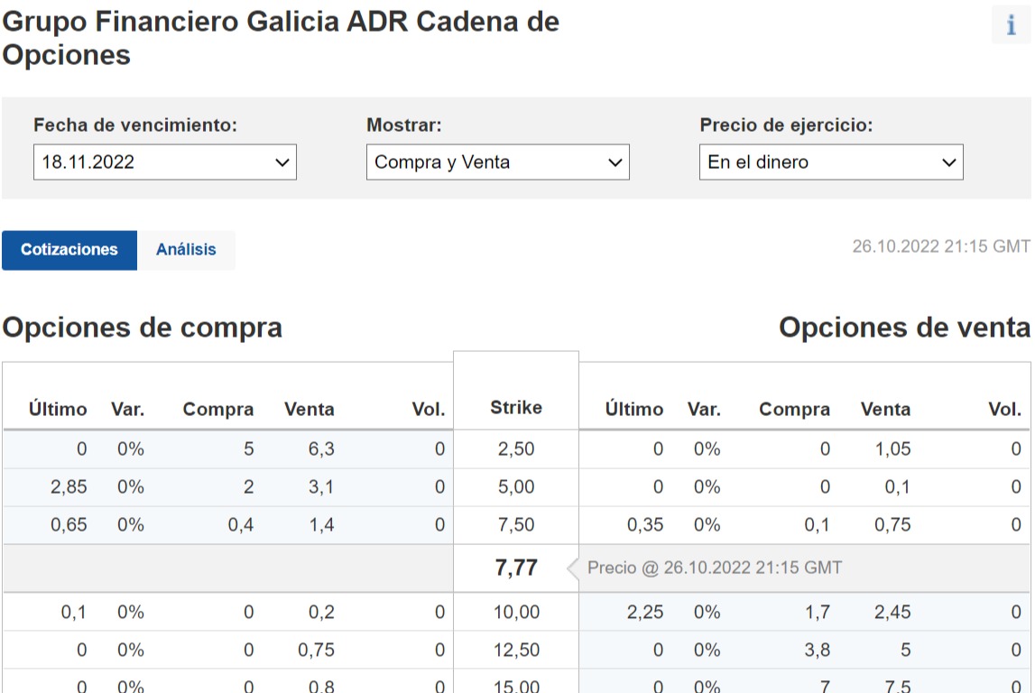Screen dimensions: 1035x693
Task: Click the 2,50 strike price cell
Action: point(516,448)
